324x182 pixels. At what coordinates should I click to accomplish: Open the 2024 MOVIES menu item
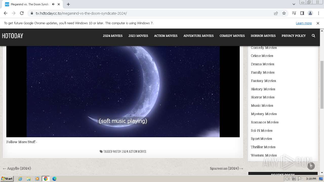coord(113,36)
